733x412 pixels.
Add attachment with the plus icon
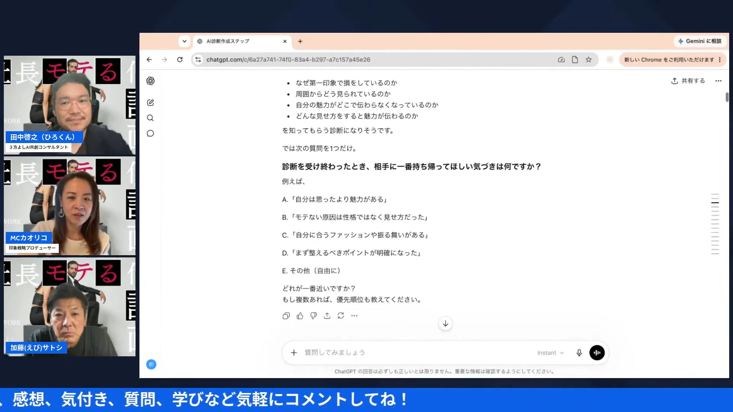click(294, 353)
